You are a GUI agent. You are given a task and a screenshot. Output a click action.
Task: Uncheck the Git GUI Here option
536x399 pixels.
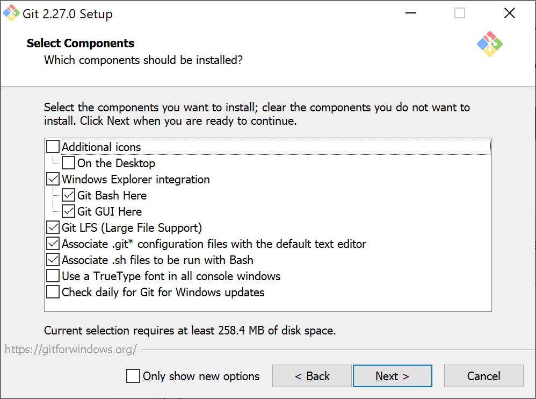(x=68, y=211)
